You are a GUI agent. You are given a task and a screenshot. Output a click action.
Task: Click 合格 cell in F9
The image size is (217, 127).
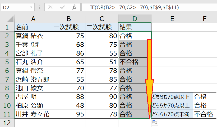pyautogui.click(x=204, y=97)
